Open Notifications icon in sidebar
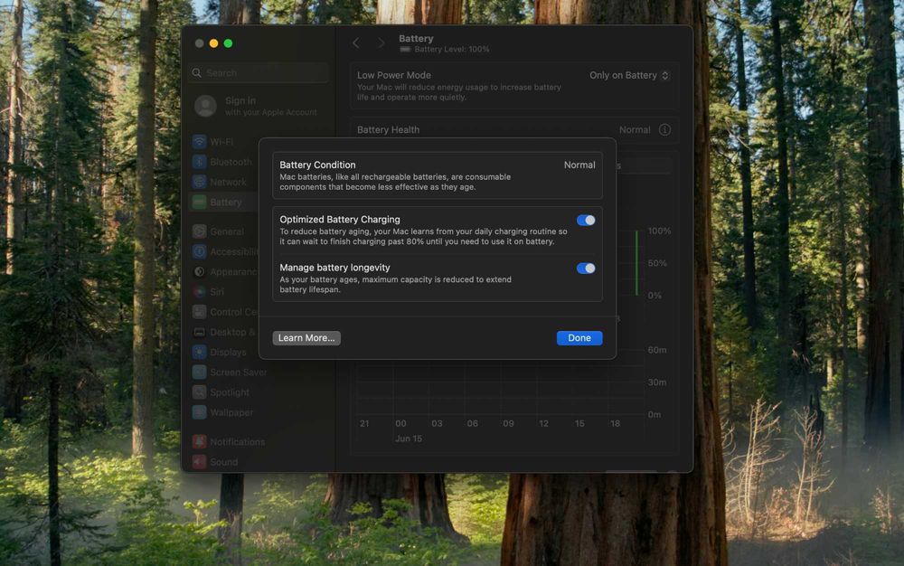Image resolution: width=904 pixels, height=566 pixels. 200,441
